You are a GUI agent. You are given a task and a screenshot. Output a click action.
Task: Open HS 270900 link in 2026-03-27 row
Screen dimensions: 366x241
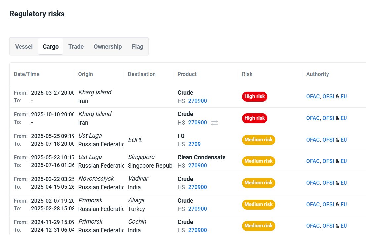pos(198,101)
